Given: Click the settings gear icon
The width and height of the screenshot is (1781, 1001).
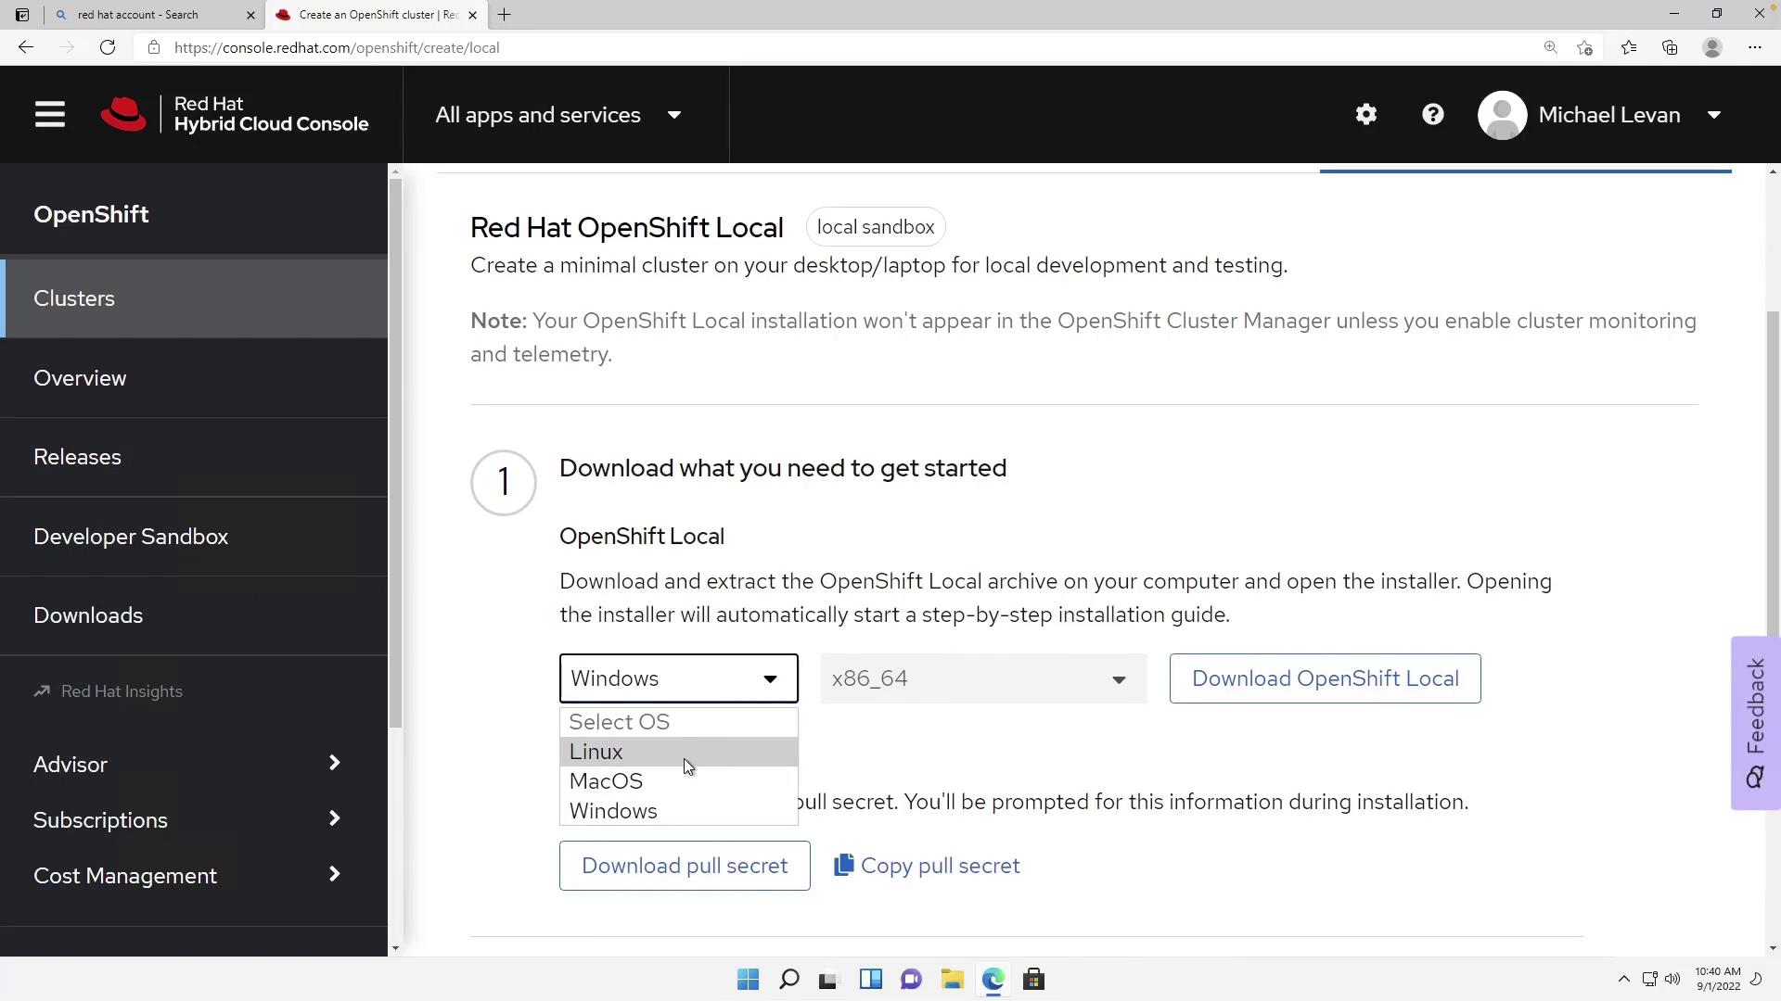Looking at the screenshot, I should pos(1365,115).
